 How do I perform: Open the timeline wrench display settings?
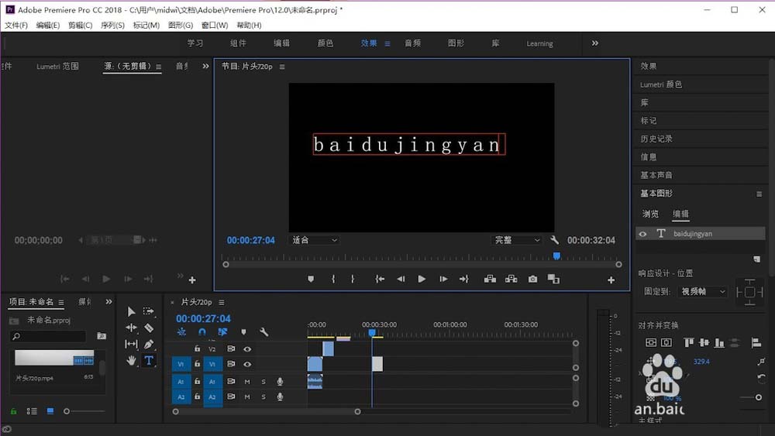coord(263,332)
